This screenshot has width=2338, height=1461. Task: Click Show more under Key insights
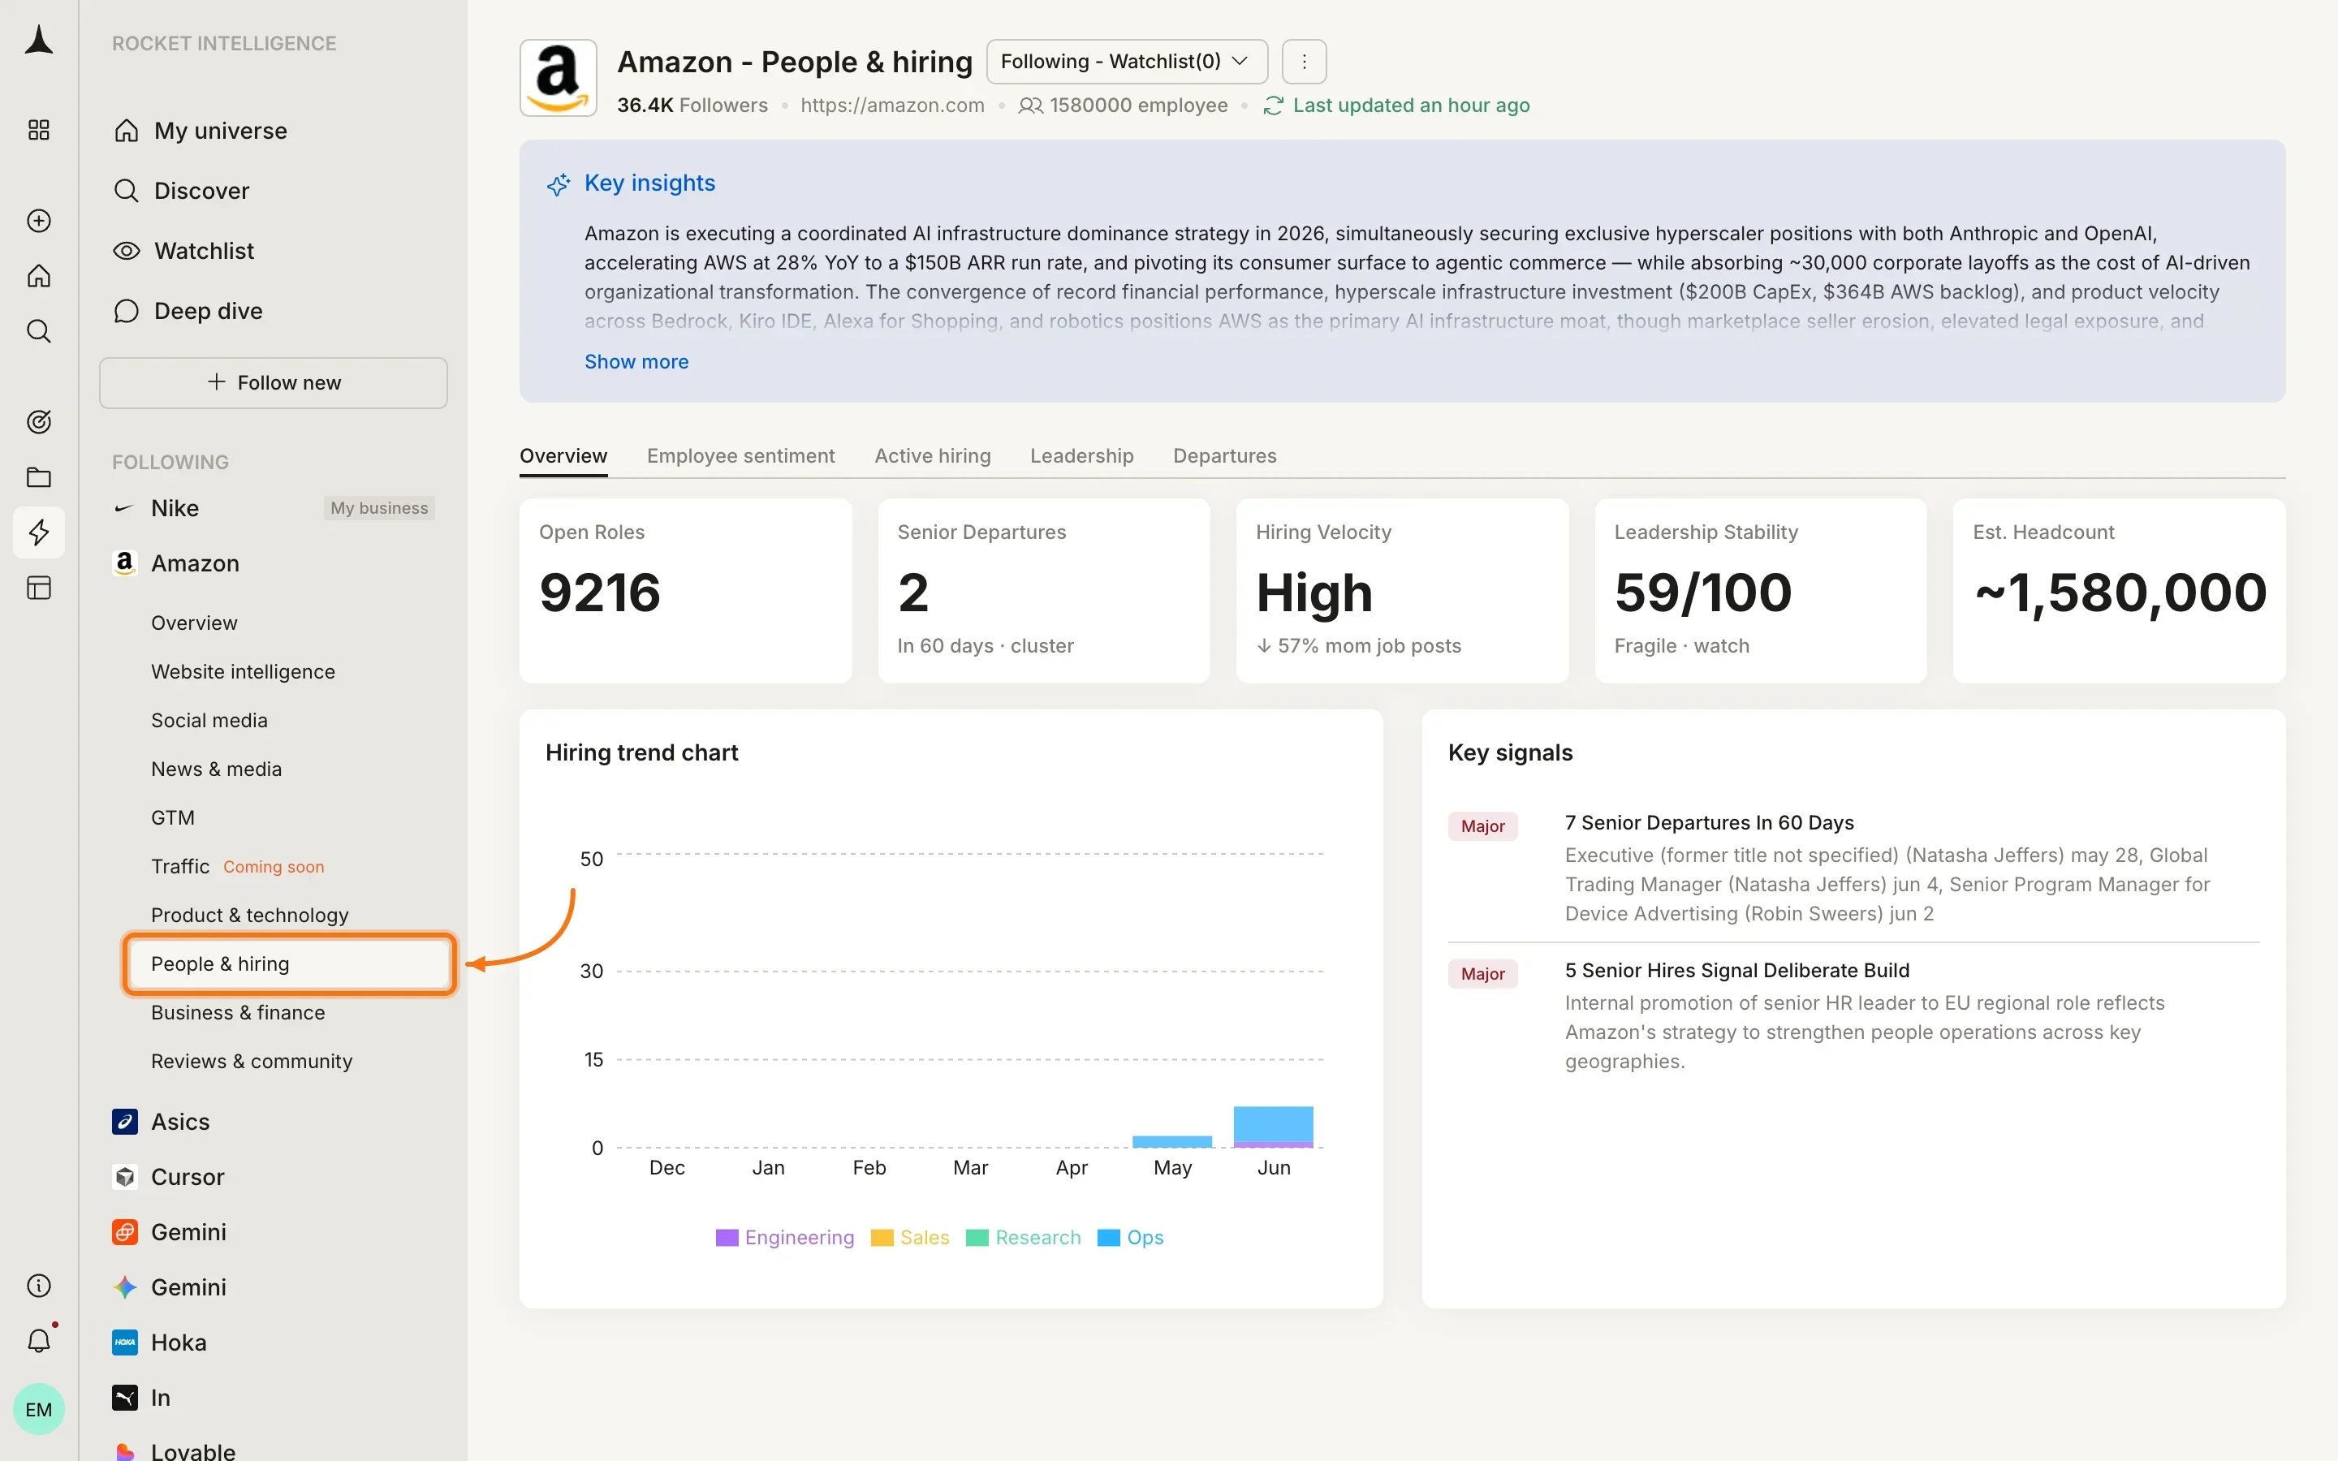pos(636,361)
